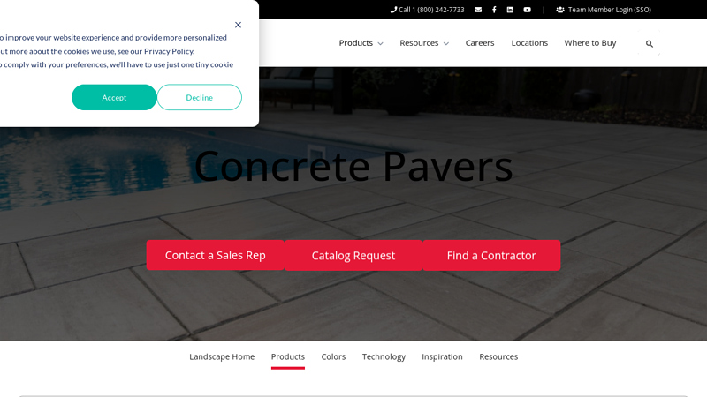Open the Careers menu item
707x397 pixels.
click(x=480, y=42)
